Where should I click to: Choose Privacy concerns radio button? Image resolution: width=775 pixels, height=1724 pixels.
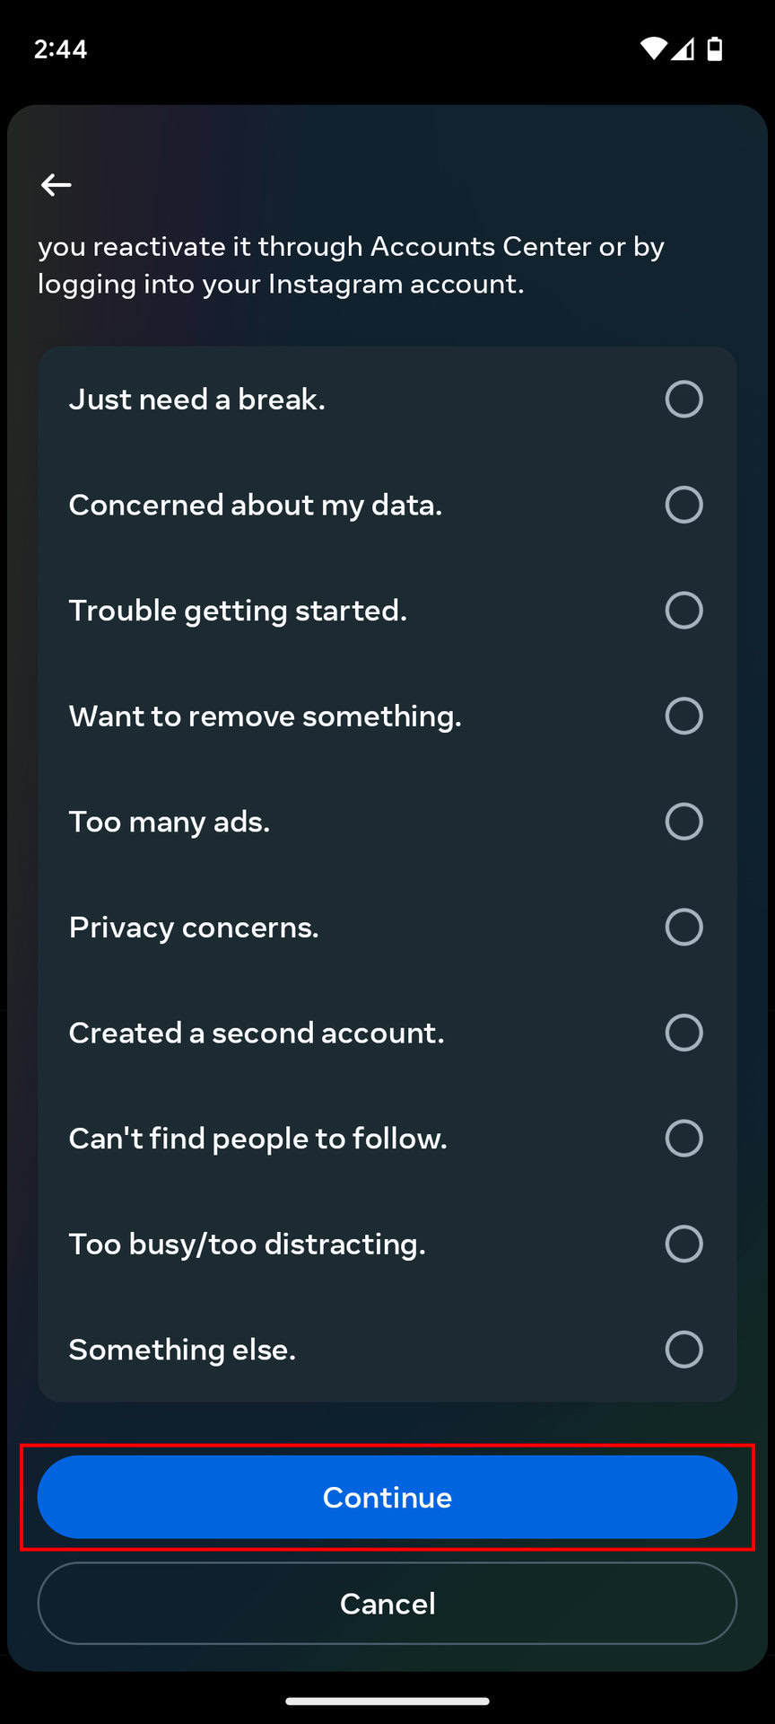(x=684, y=927)
